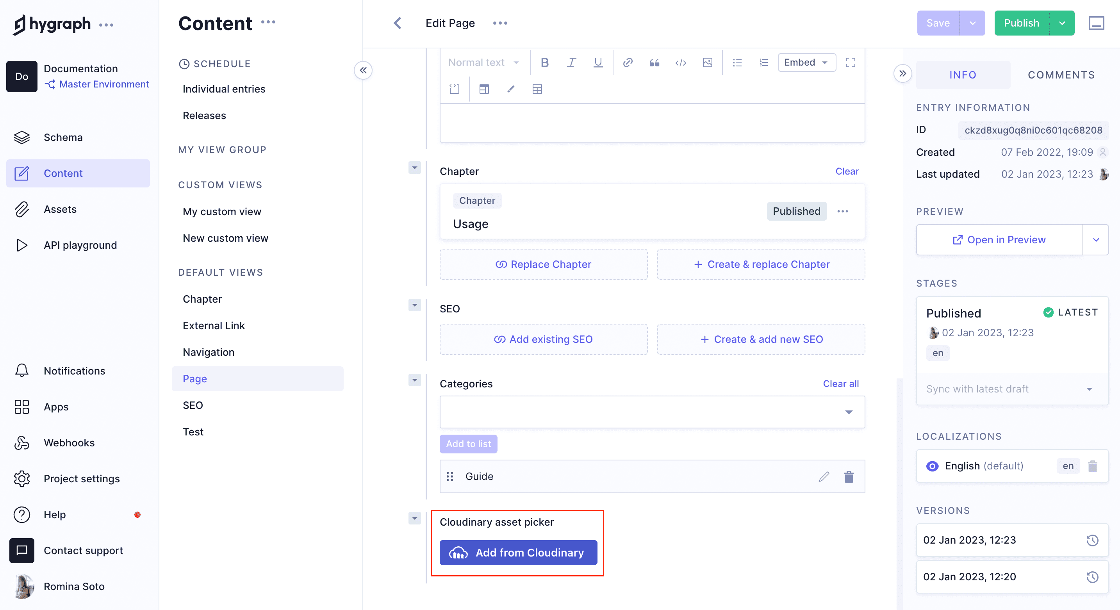Screen dimensions: 1120x610
Task: Switch to the Comments tab
Action: coord(1061,74)
